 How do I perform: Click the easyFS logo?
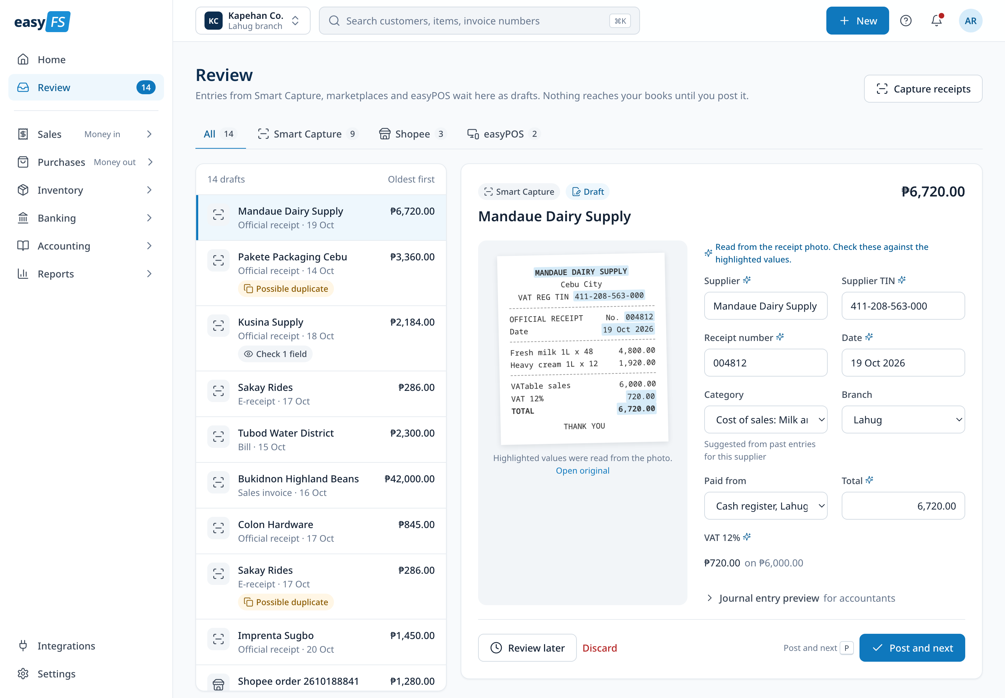(42, 21)
